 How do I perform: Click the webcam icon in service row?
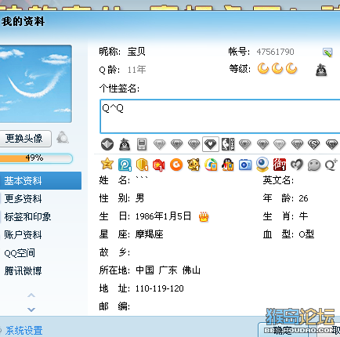(x=262, y=165)
